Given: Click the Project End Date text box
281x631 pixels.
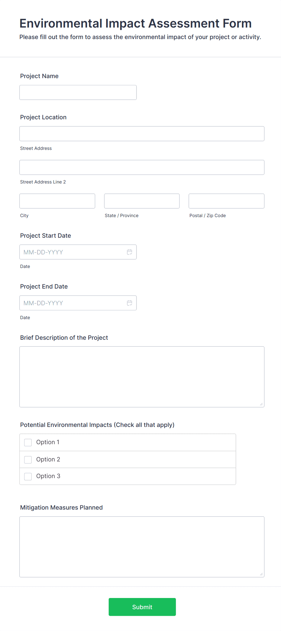Looking at the screenshot, I should click(73, 303).
